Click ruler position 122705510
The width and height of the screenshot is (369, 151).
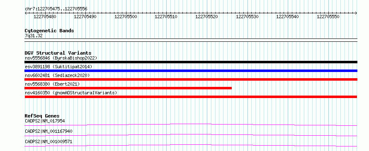point(166,17)
